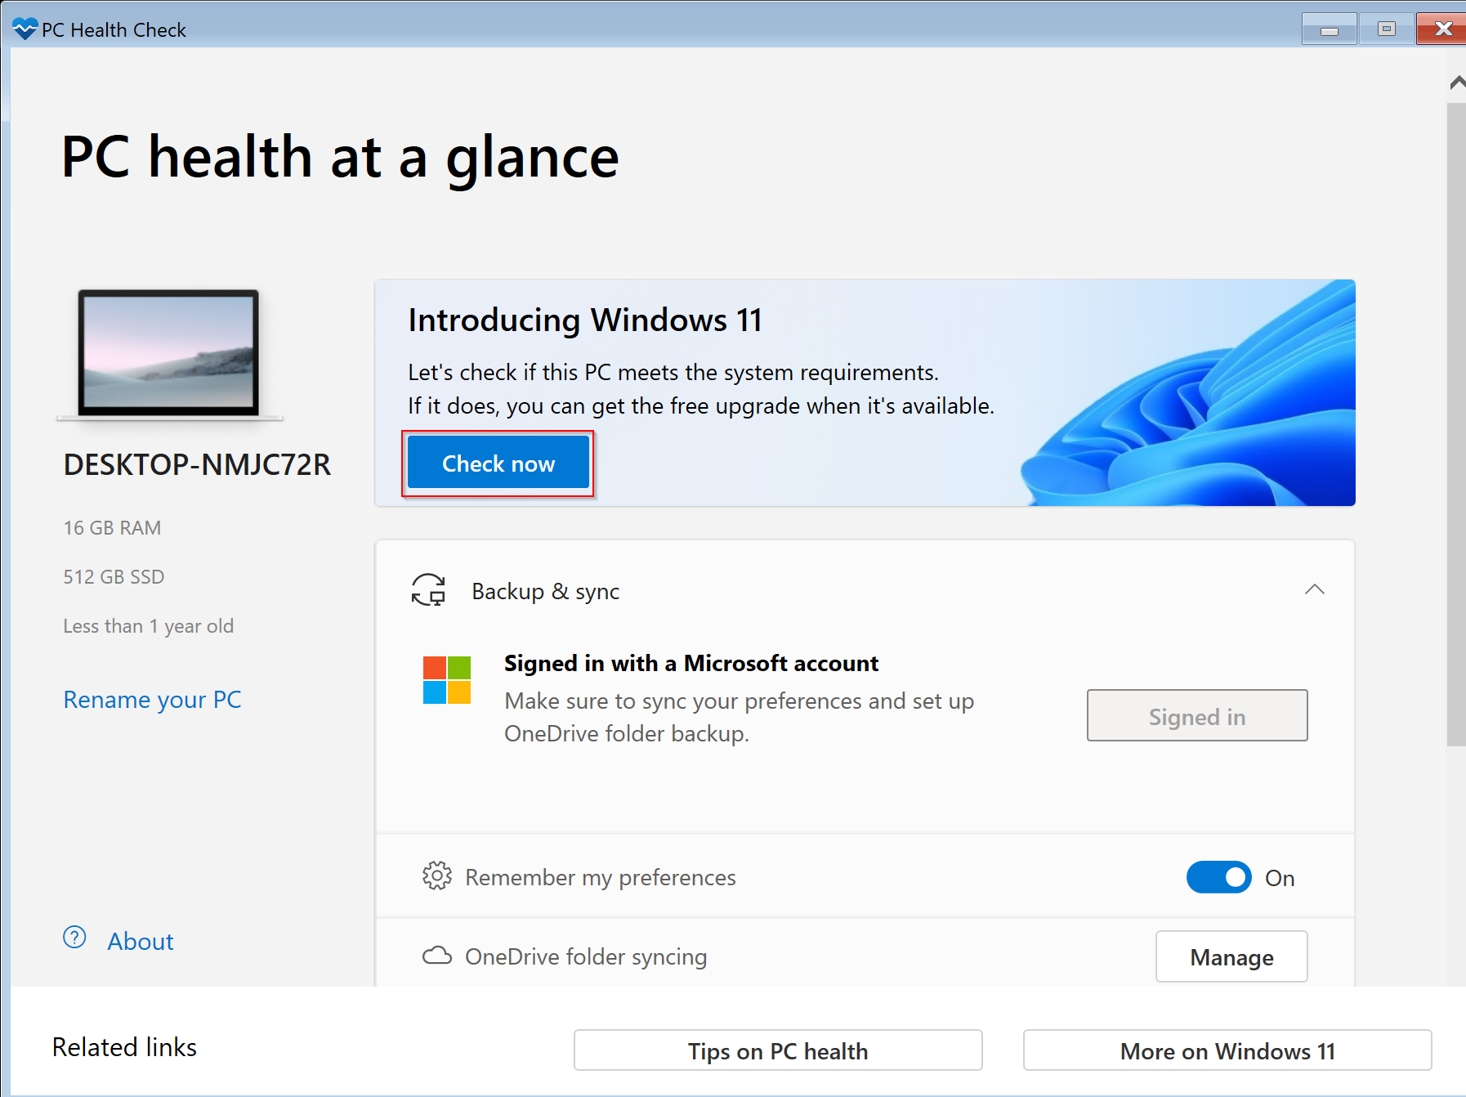The height and width of the screenshot is (1097, 1466).
Task: Click the scrollbar up arrow
Action: (x=1456, y=83)
